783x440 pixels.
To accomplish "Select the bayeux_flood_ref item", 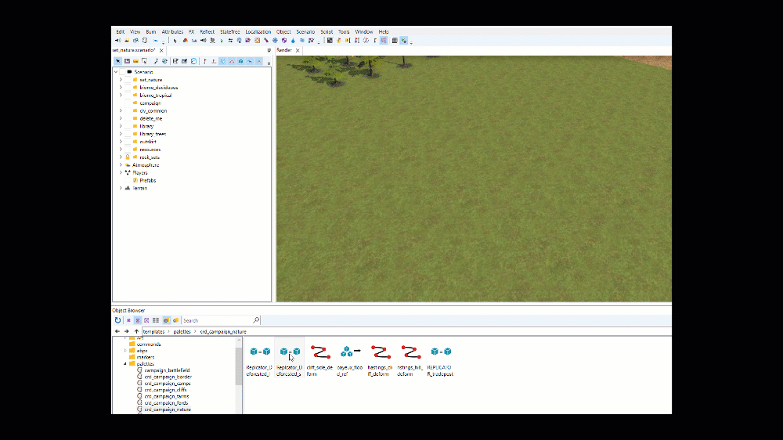I will click(349, 361).
